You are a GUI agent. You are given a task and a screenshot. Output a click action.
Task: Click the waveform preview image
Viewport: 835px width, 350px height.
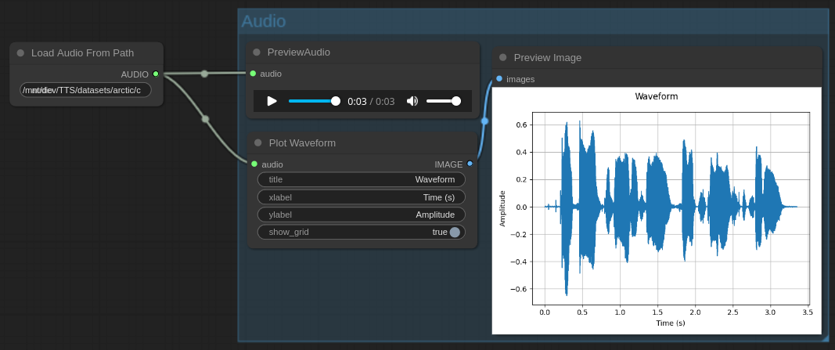coord(657,211)
